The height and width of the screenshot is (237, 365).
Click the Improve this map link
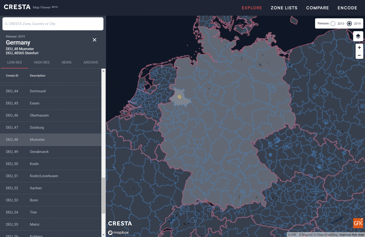pos(352,234)
